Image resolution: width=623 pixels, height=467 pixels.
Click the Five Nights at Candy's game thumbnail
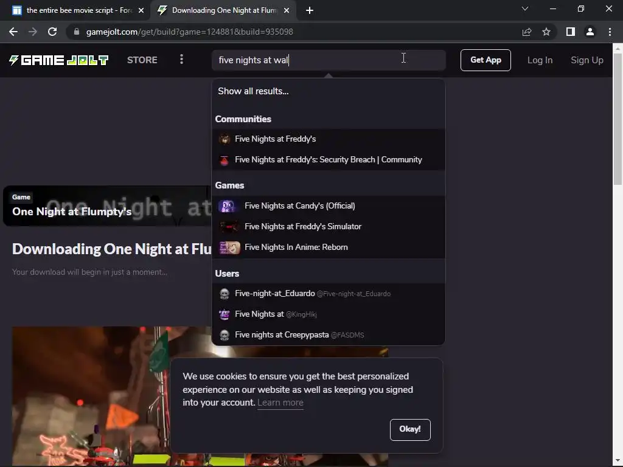pos(229,206)
